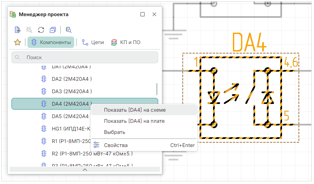This screenshot has width=314, height=184.
Task: Choose Показать [DA4] на схеме
Action: (135, 110)
